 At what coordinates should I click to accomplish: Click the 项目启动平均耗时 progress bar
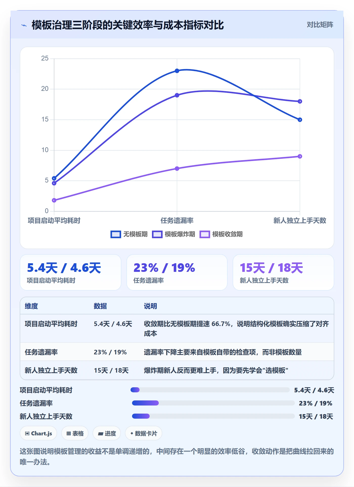pos(210,390)
